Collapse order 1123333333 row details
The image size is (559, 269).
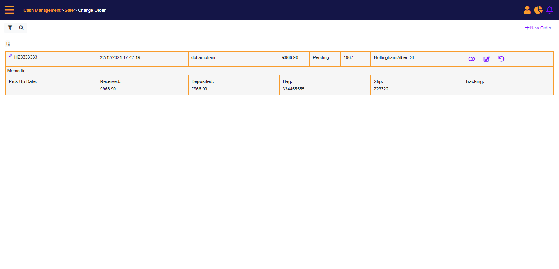click(x=10, y=56)
